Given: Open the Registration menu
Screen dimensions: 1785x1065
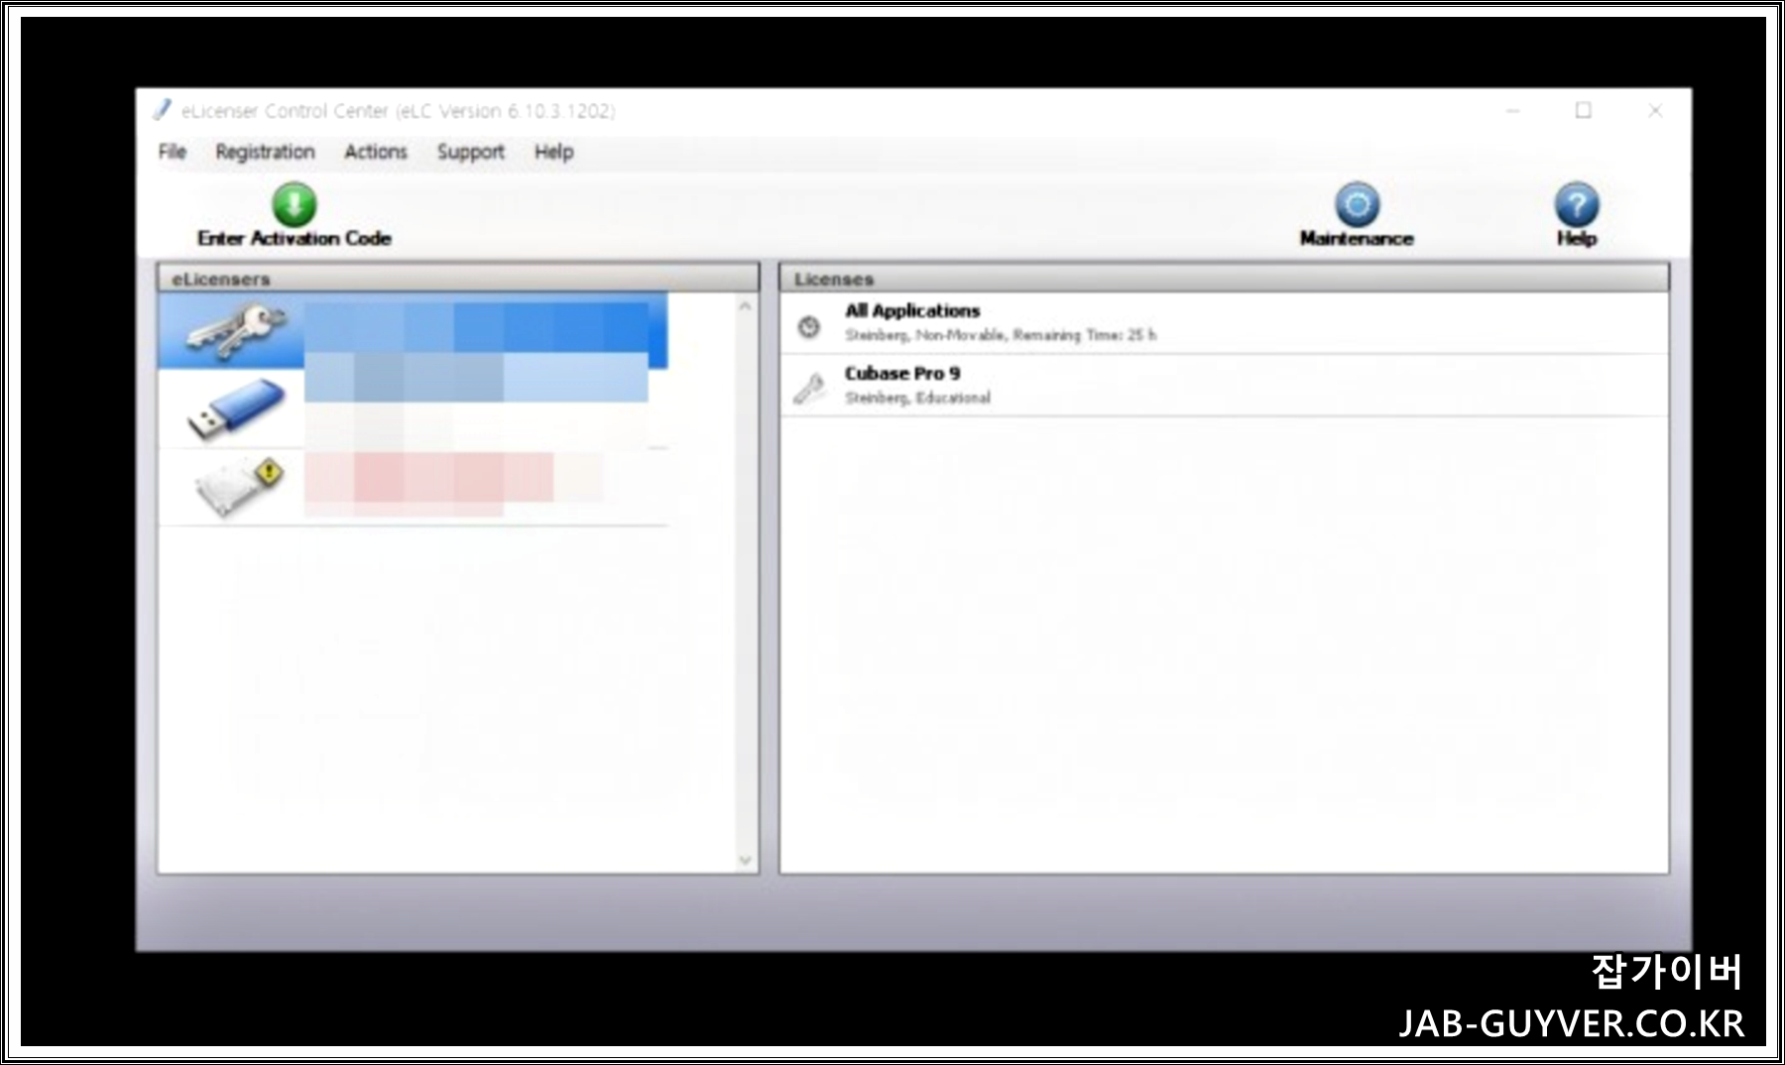Looking at the screenshot, I should click(x=265, y=152).
